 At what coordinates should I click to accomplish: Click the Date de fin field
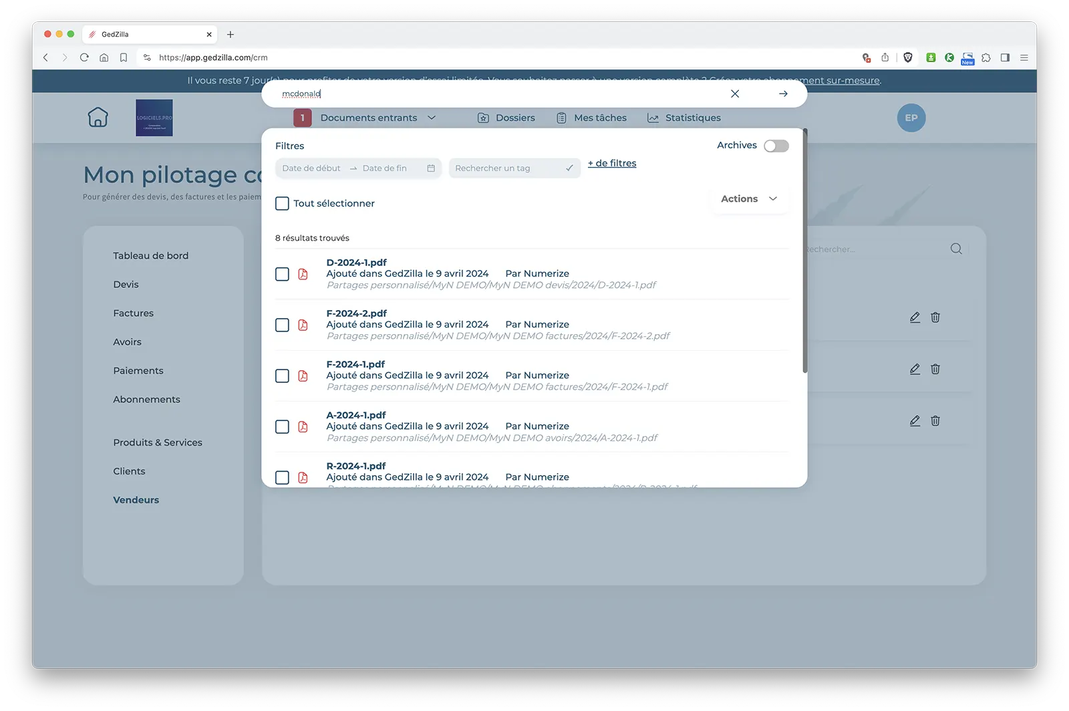pyautogui.click(x=385, y=168)
